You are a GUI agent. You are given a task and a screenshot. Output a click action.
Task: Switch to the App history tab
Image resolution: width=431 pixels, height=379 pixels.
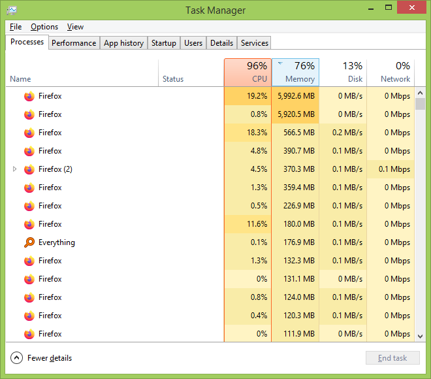[123, 43]
